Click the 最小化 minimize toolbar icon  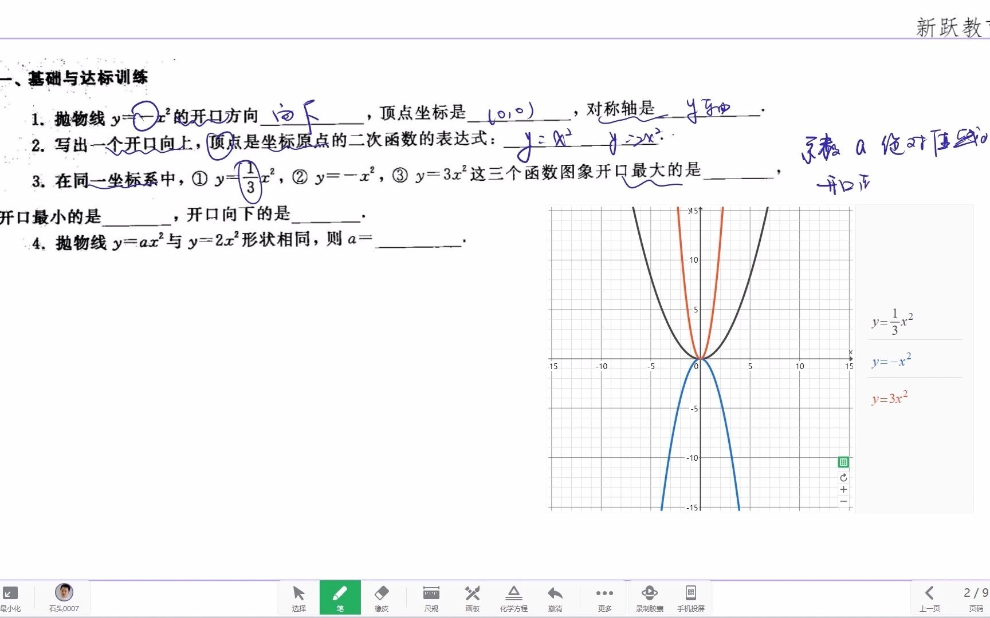[x=10, y=598]
